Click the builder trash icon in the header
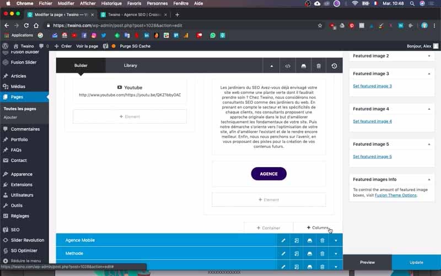The width and height of the screenshot is (441, 276). 319,66
